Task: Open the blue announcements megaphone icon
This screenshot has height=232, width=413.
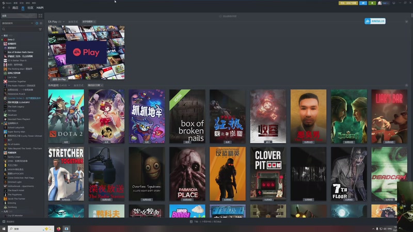Action: pos(363,3)
